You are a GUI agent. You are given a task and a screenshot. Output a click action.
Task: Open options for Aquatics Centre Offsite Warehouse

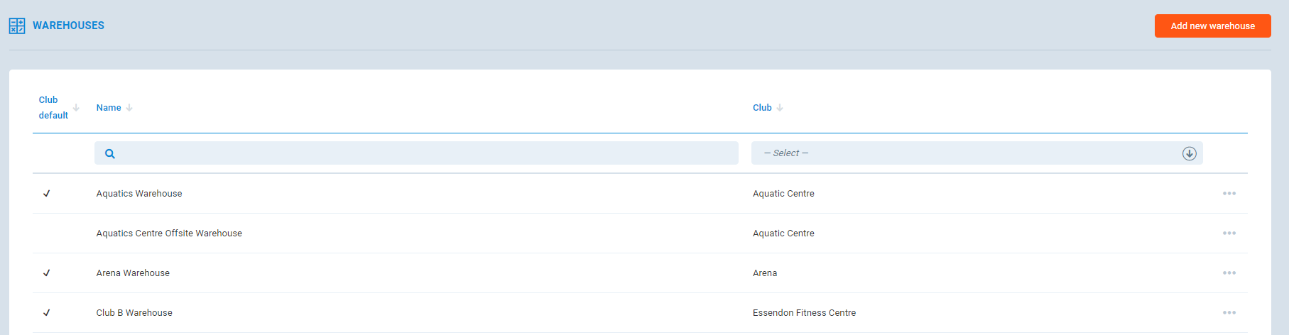(1229, 234)
